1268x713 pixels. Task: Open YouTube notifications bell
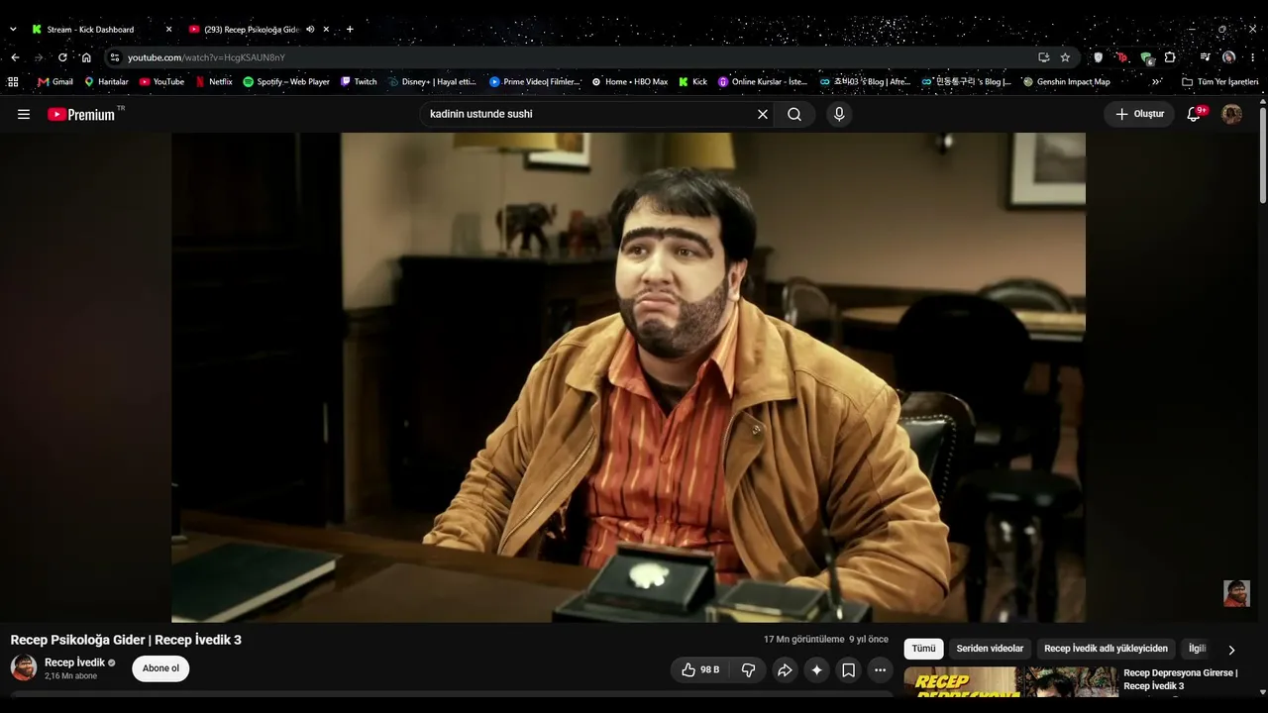1194,114
